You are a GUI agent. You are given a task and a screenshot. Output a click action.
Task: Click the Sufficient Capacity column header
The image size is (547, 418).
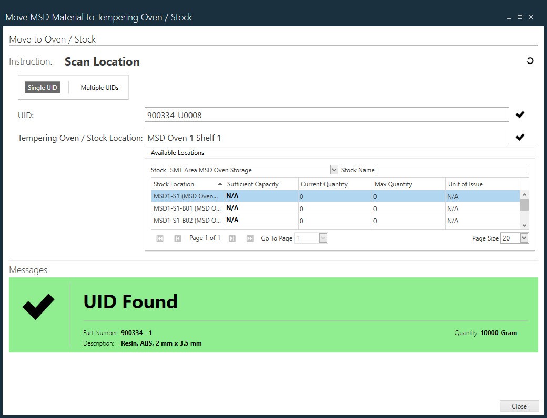pyautogui.click(x=261, y=184)
